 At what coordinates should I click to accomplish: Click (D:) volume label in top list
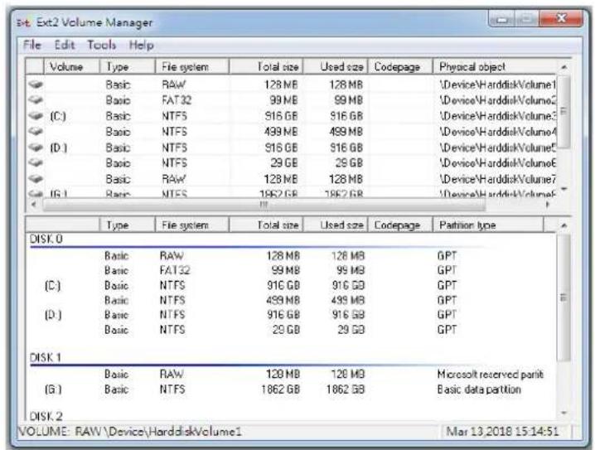coord(59,148)
